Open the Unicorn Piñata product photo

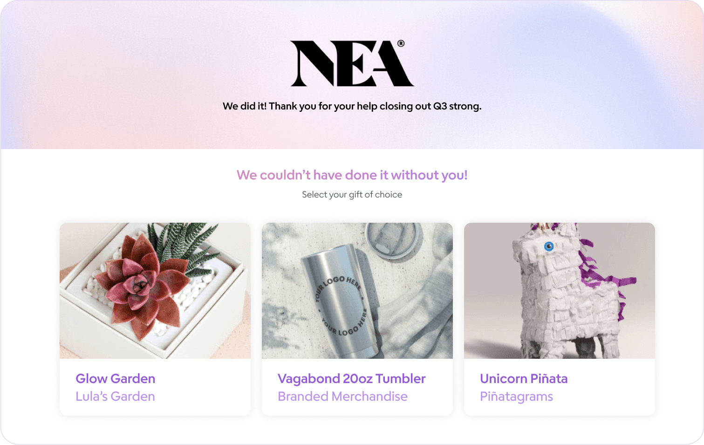point(560,291)
